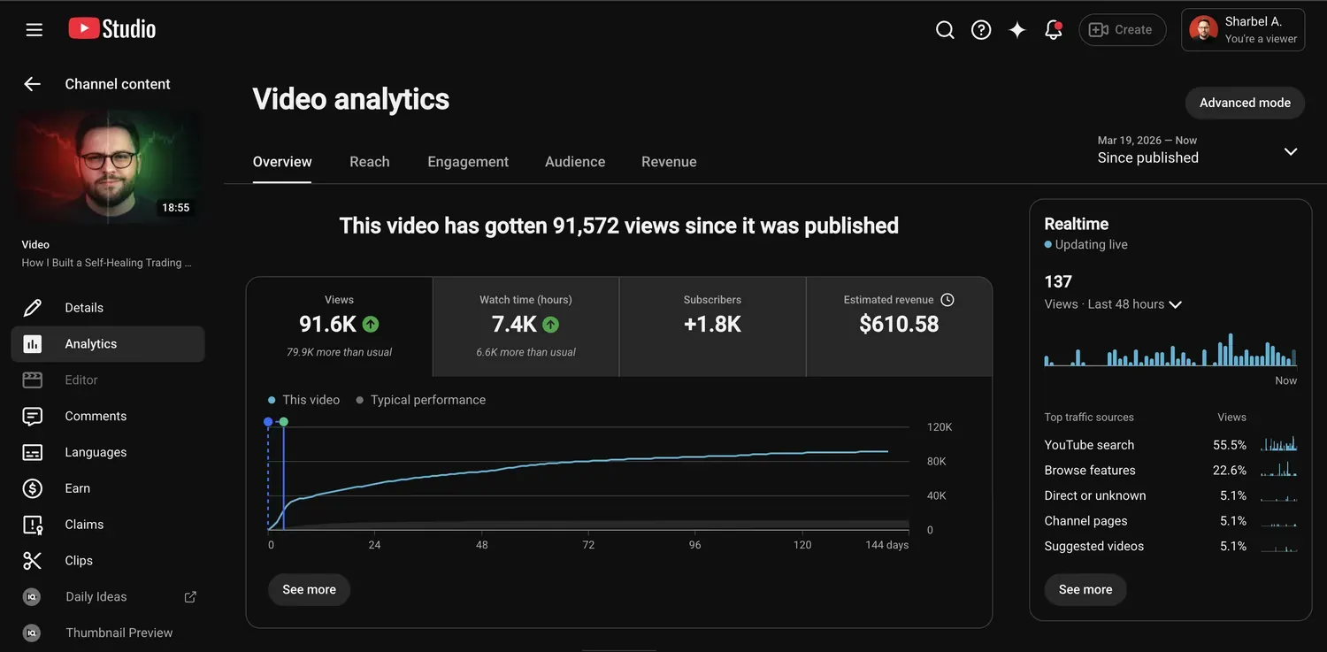Click the Browse features traffic source

pos(1171,471)
